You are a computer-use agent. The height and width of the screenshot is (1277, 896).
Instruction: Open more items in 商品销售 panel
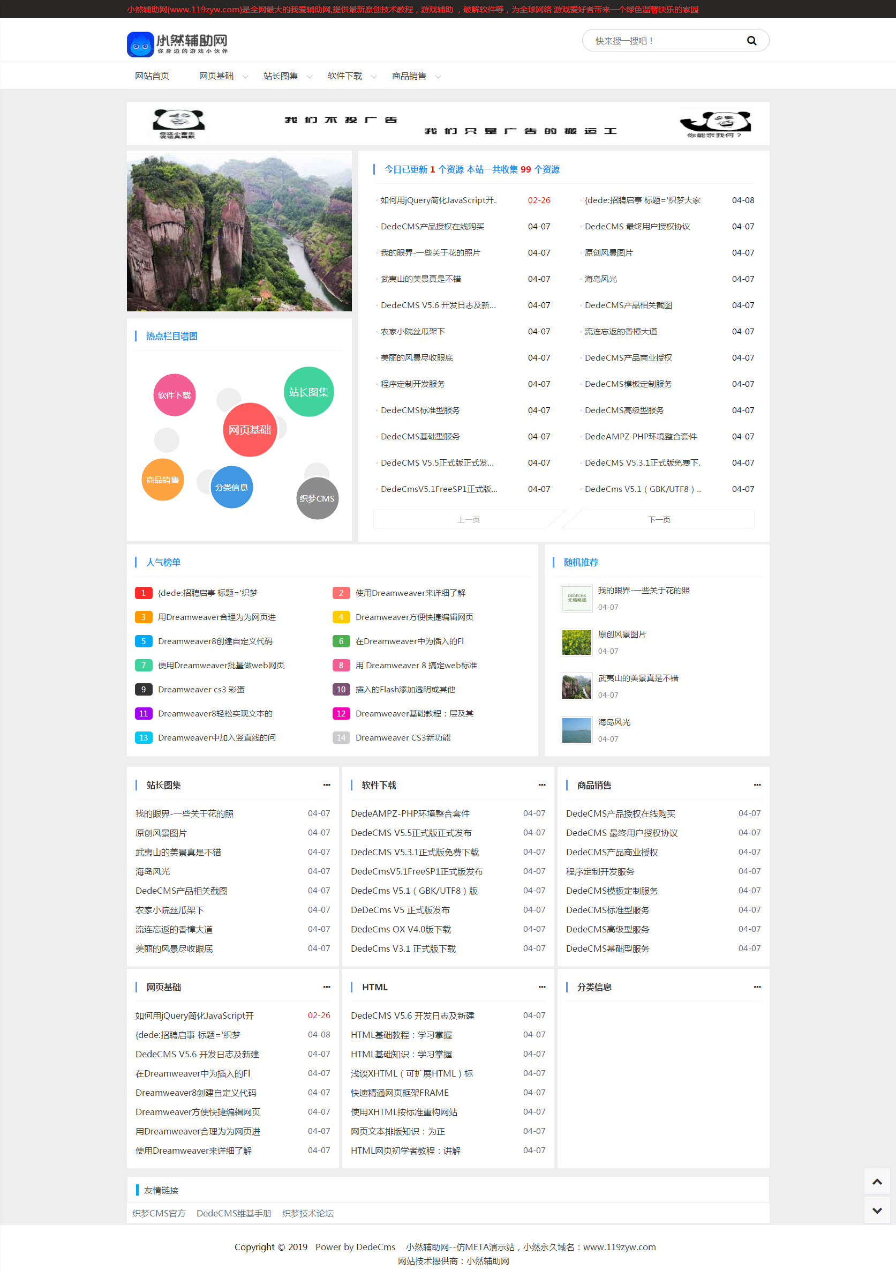click(757, 785)
